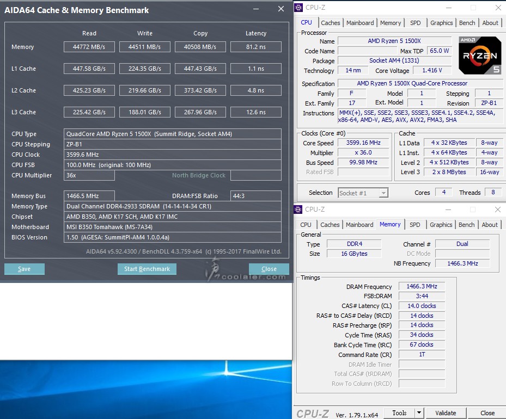Click the Validate button in CPU-Z

(x=446, y=413)
